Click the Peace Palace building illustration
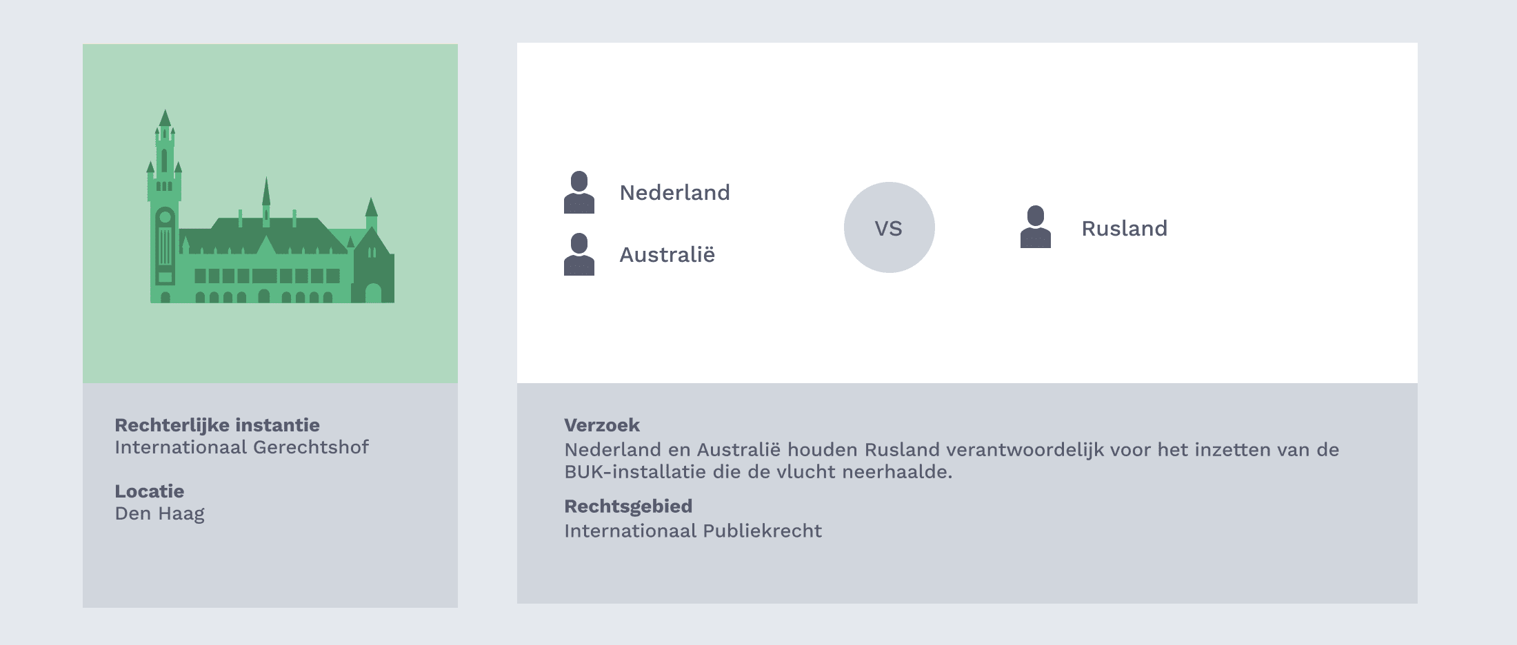This screenshot has height=645, width=1517. pyautogui.click(x=271, y=207)
